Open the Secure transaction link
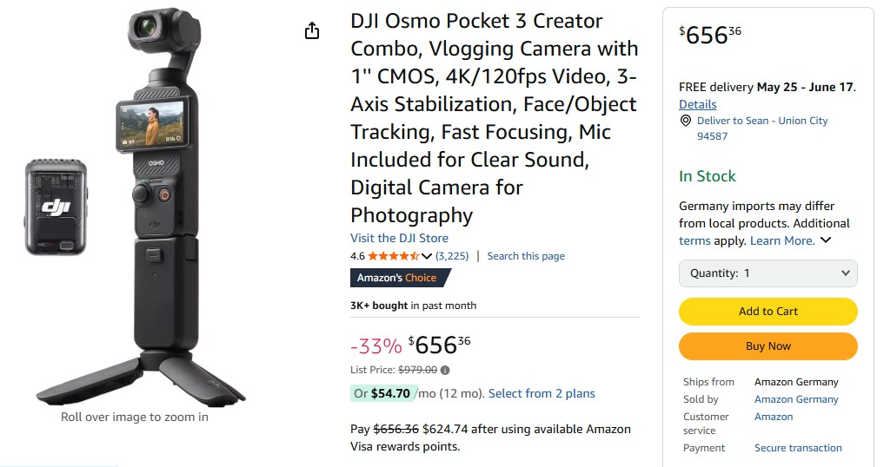The width and height of the screenshot is (884, 467). pyautogui.click(x=798, y=448)
